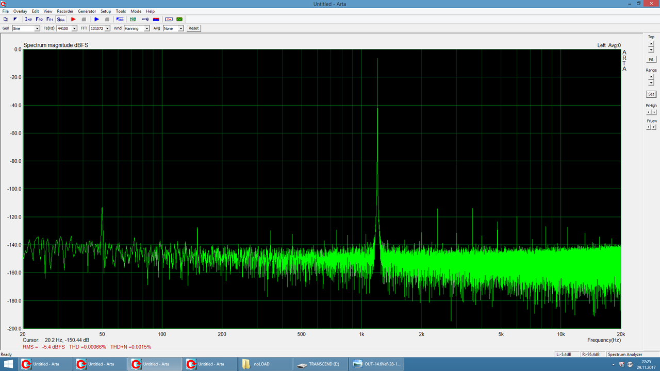Activate the Spa spectrum analyzer mode icon
The height and width of the screenshot is (371, 660).
click(60, 19)
